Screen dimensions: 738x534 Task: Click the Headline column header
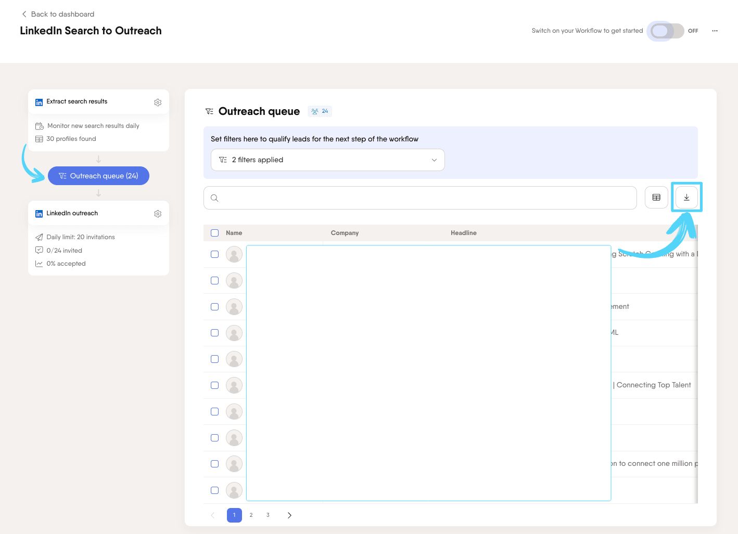(x=464, y=233)
